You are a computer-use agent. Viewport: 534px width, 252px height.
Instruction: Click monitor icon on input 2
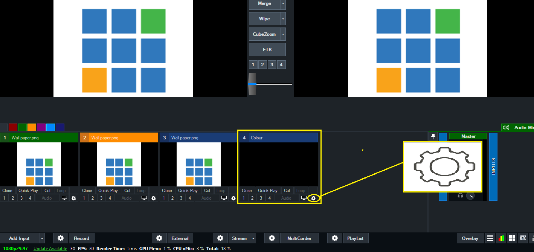[x=144, y=198]
